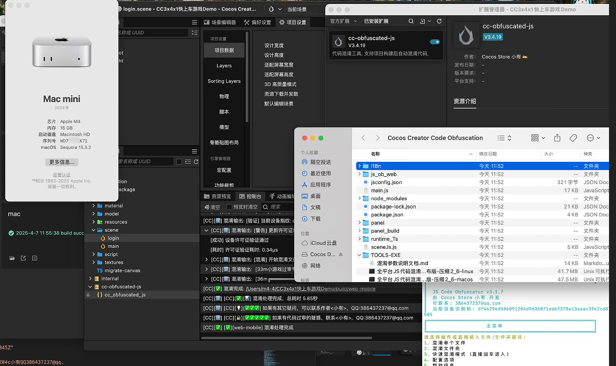Click import extension icon in Extension Manager
The height and width of the screenshot is (366, 616).
point(423,21)
